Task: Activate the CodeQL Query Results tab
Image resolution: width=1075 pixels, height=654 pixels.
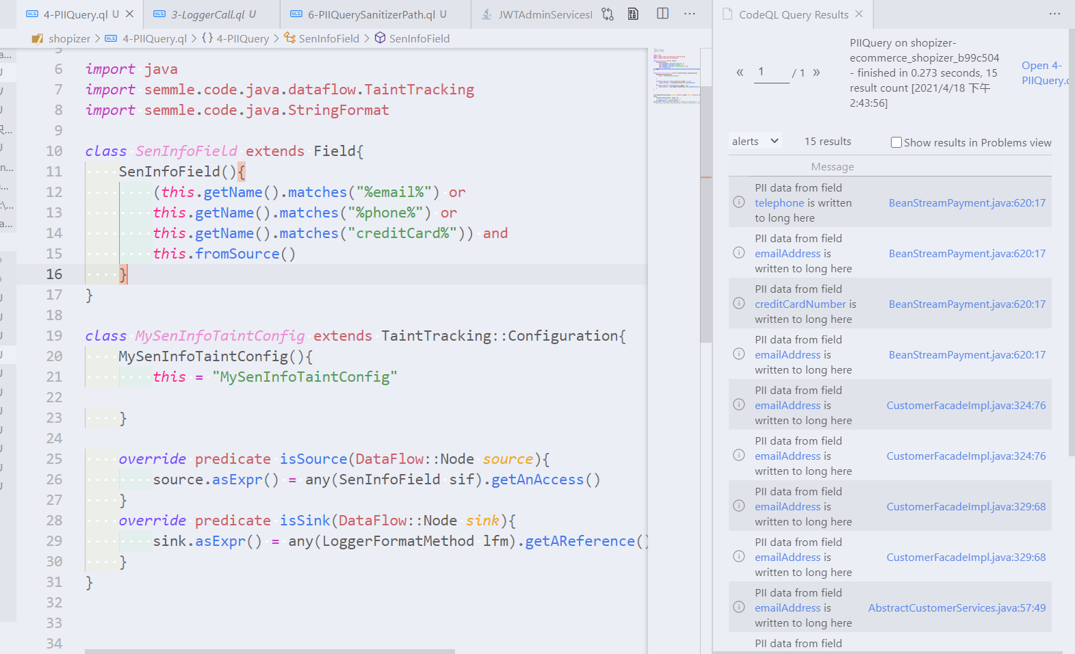Action: click(x=793, y=14)
